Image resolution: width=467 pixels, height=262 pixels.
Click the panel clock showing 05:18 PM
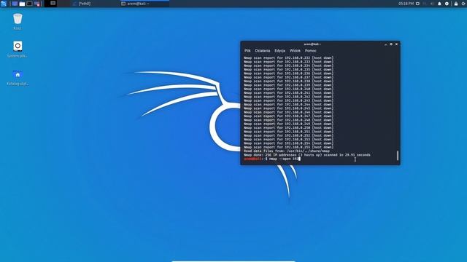click(406, 4)
